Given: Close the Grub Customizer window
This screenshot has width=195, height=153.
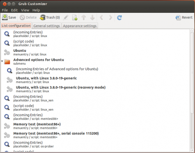Looking at the screenshot, I should 5,4.
